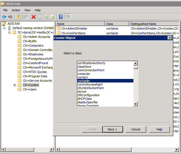Select cRLDistributionPoint in the class list

pyautogui.click(x=105, y=88)
